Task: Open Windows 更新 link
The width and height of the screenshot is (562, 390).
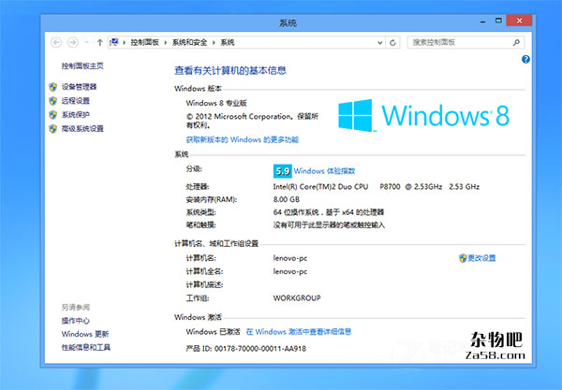Action: tap(85, 334)
